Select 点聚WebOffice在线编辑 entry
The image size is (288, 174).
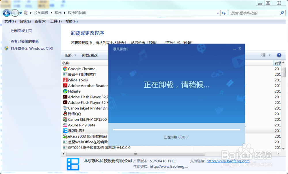pyautogui.click(x=88, y=142)
